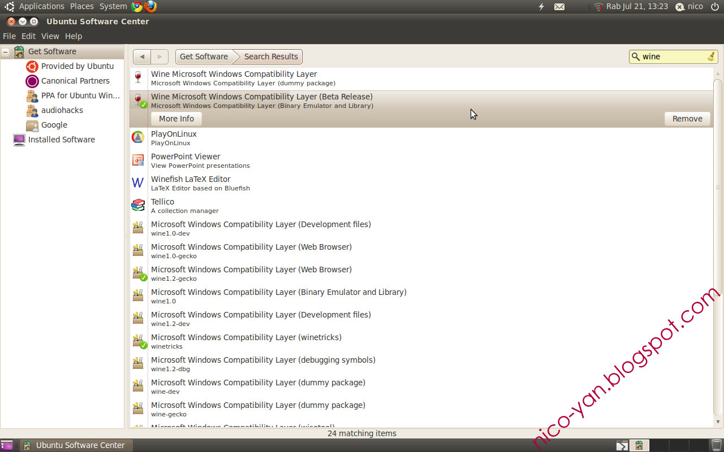The image size is (724, 452).
Task: Click the Google source icon
Action: (32, 125)
